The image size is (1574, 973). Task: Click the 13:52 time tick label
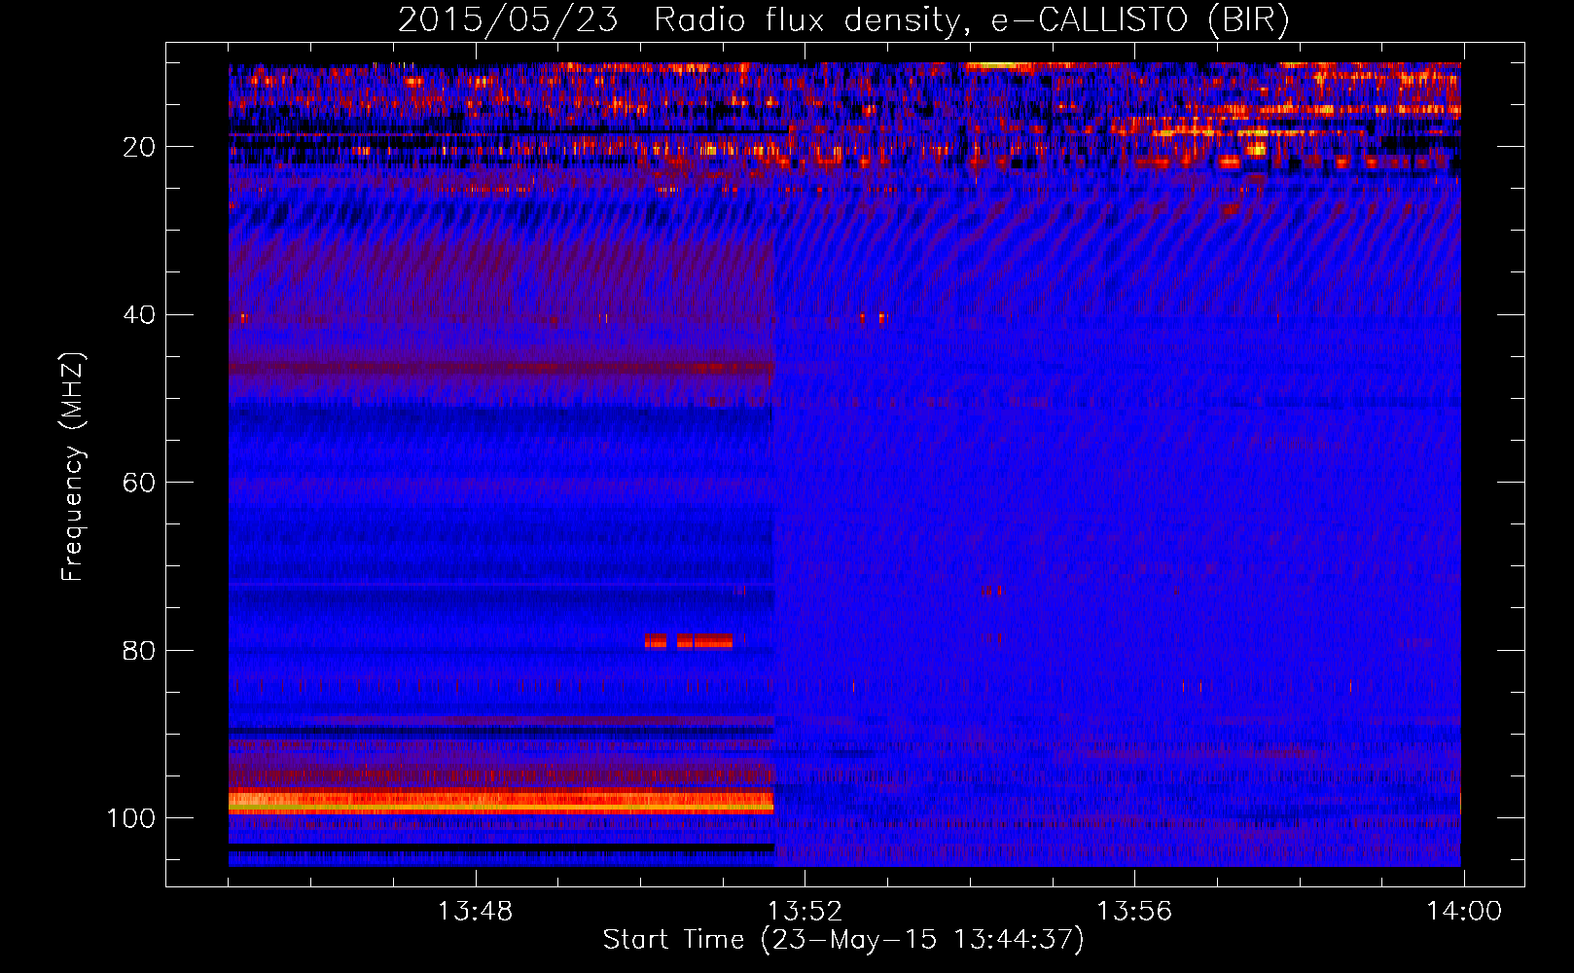[805, 912]
